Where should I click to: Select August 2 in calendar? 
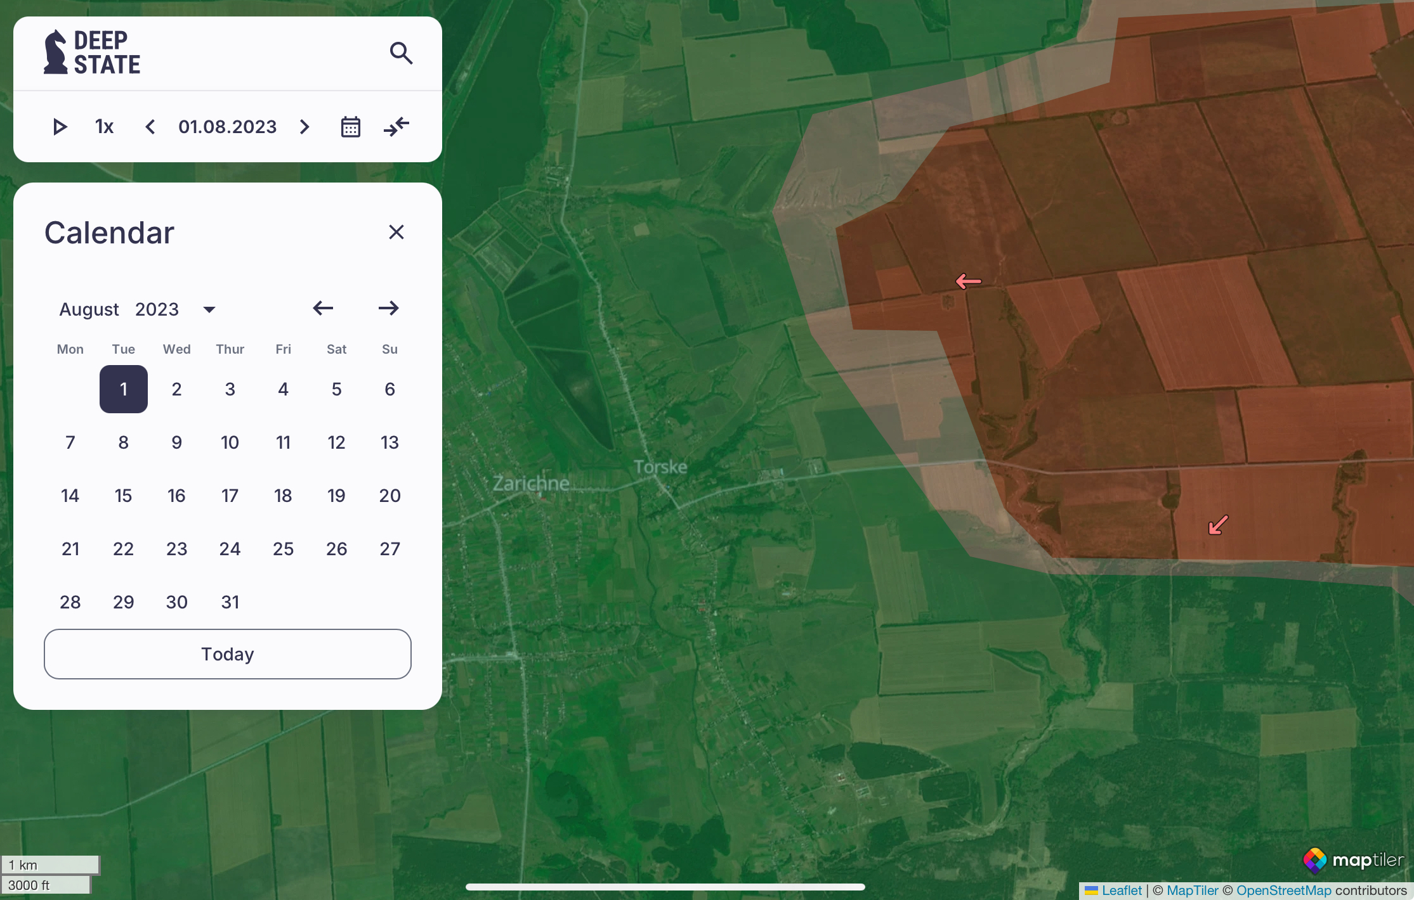pos(177,389)
